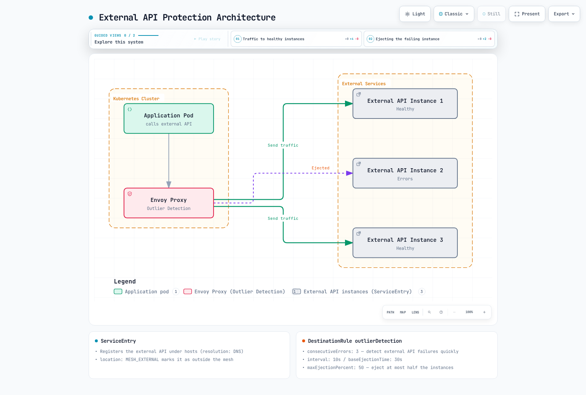Click the Explore this system text

pos(119,42)
